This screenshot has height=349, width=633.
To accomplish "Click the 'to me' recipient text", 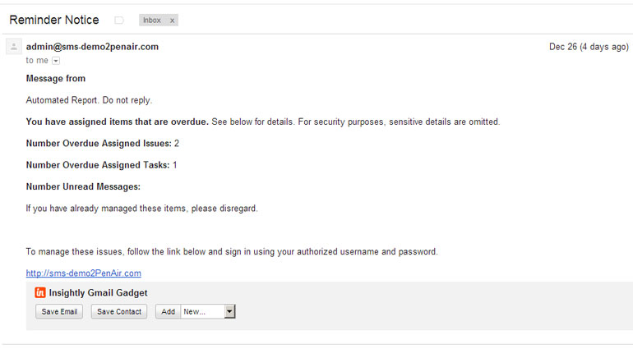I will click(37, 61).
